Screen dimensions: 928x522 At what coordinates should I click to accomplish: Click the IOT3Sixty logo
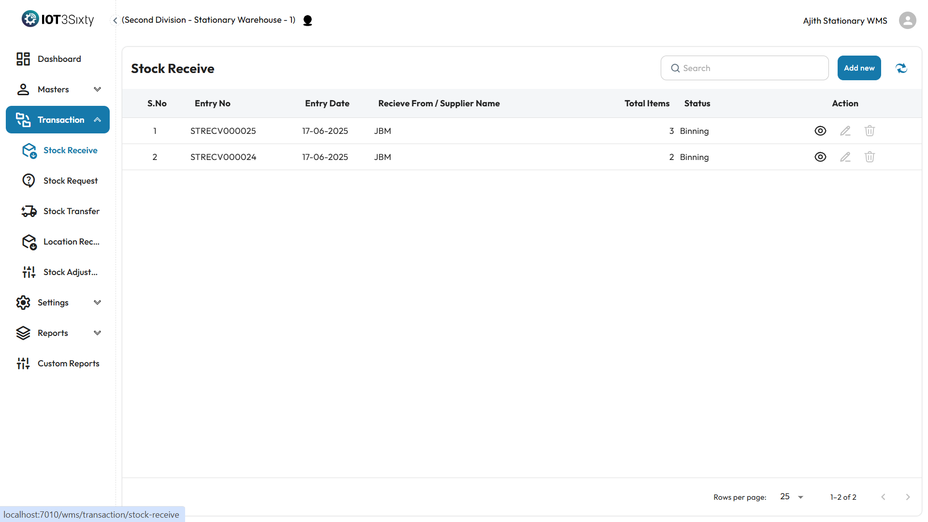[58, 19]
